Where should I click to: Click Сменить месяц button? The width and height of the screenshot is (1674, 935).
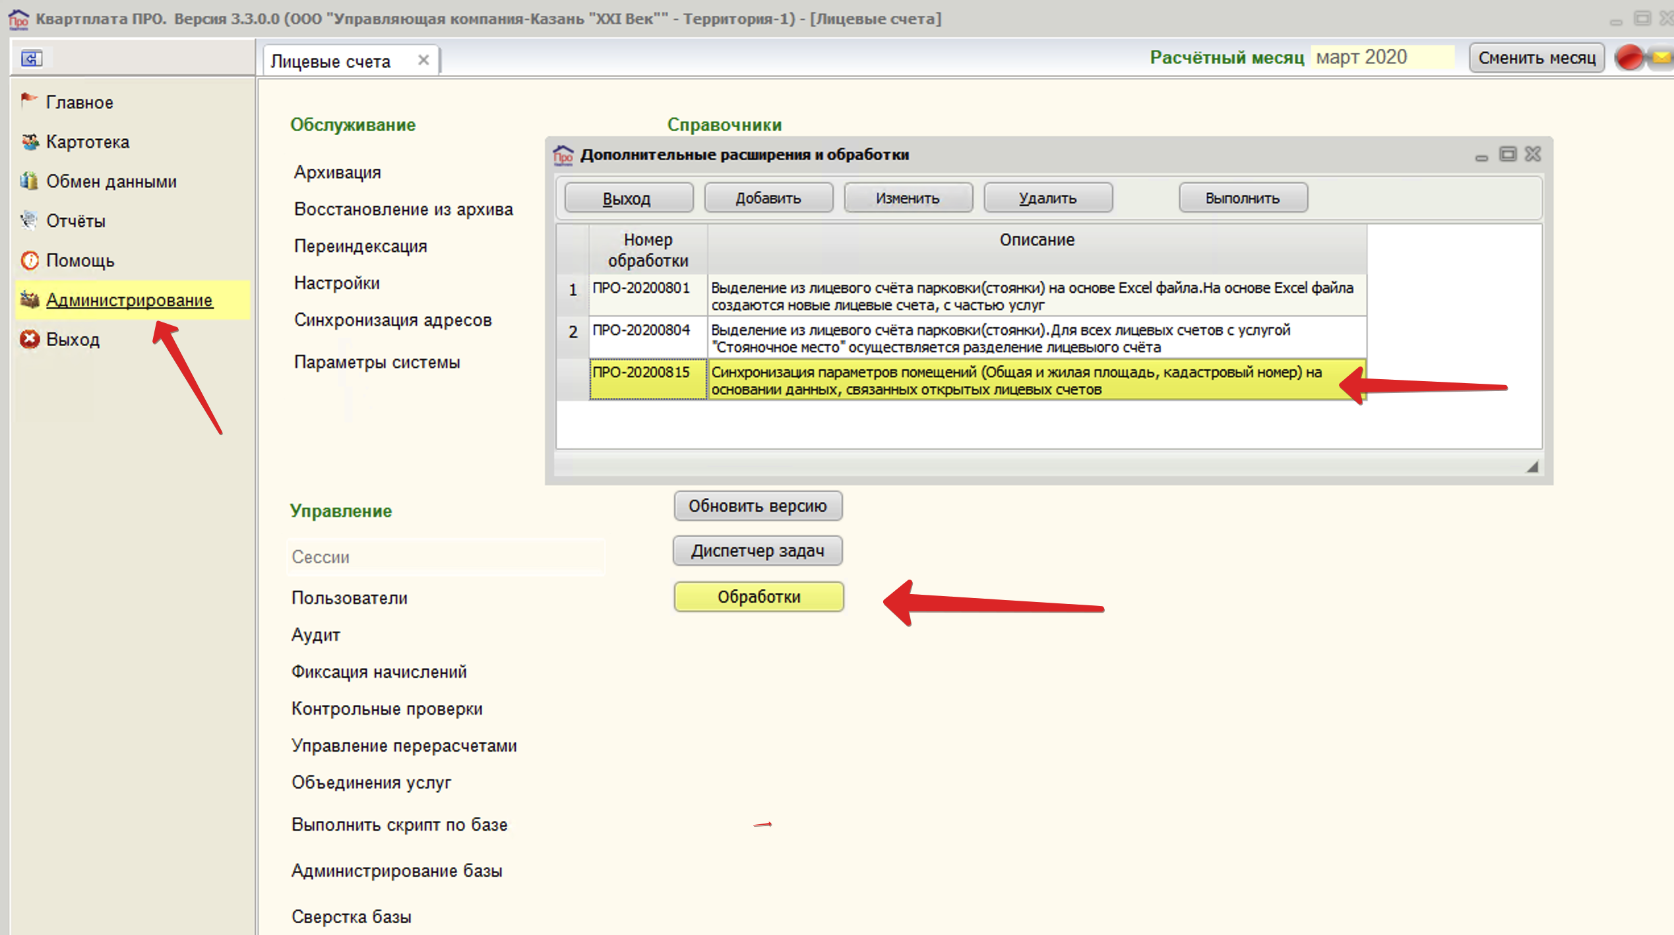tap(1537, 58)
